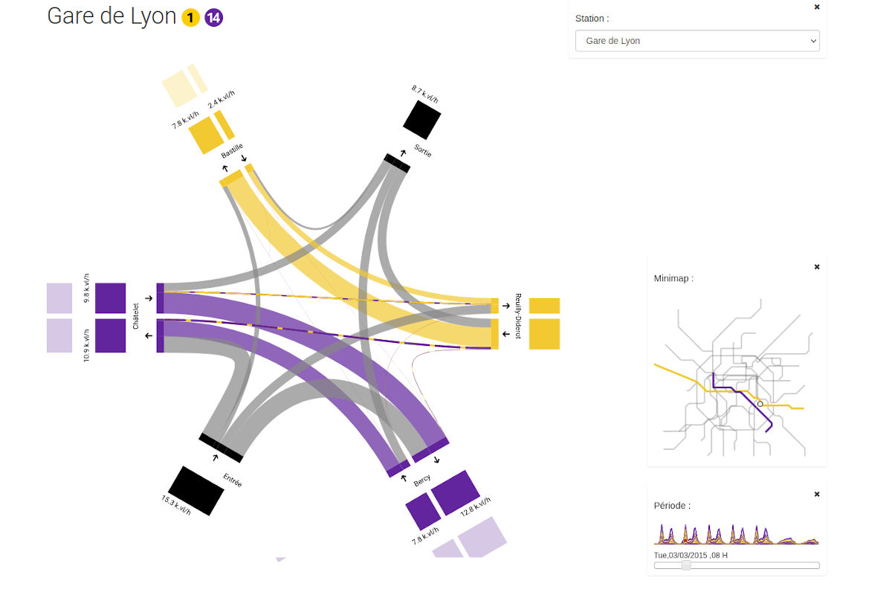The width and height of the screenshot is (892, 595).
Task: Select the Châtelet 10.9 k.v/h purple block
Action: tap(111, 335)
